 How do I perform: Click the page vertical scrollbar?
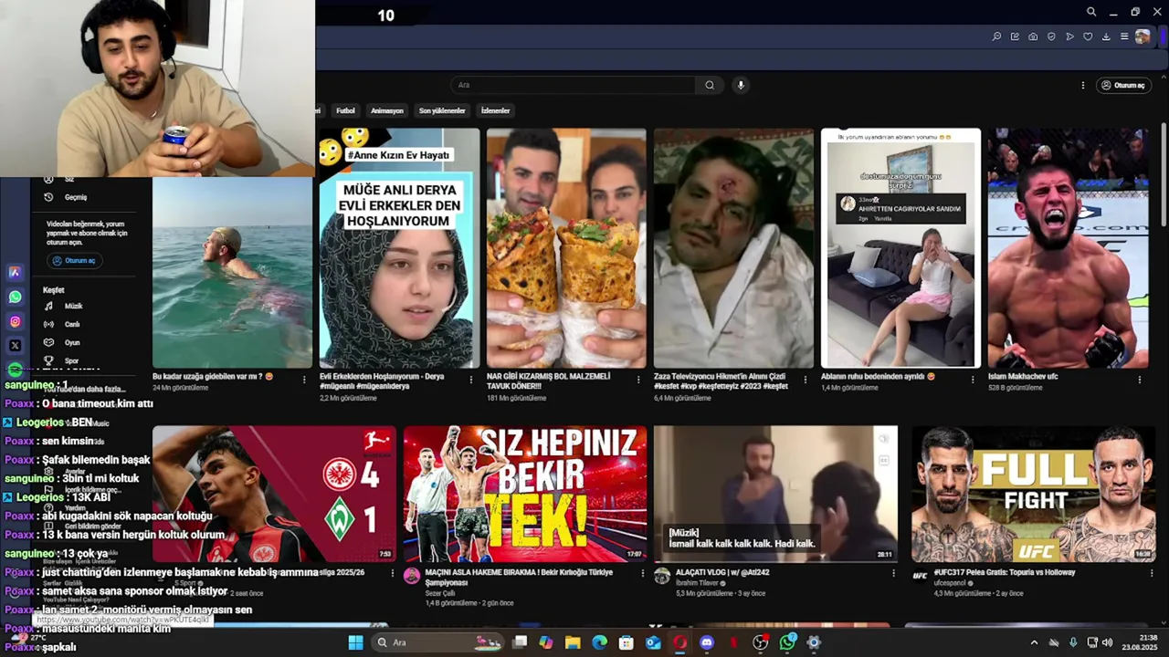click(x=1164, y=173)
